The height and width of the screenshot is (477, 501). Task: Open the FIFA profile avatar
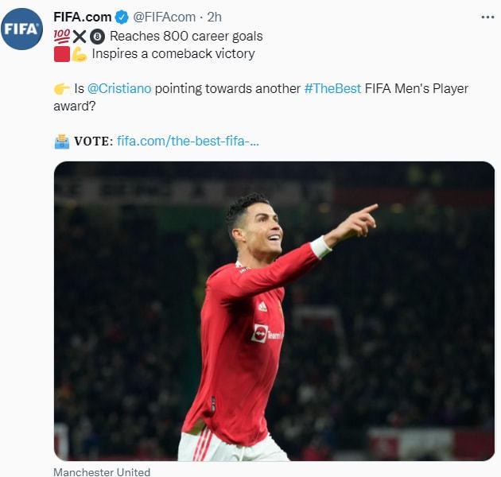[21, 29]
